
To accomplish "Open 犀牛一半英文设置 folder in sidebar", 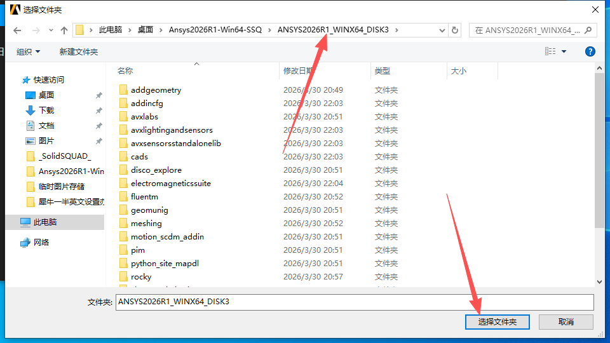I will (65, 201).
